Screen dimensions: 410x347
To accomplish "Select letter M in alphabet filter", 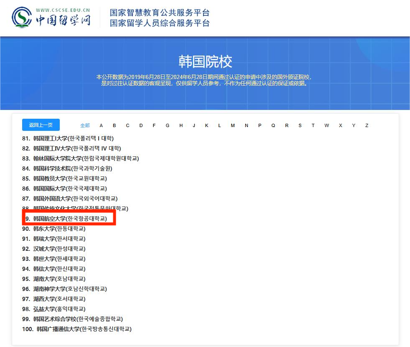I will pyautogui.click(x=233, y=125).
